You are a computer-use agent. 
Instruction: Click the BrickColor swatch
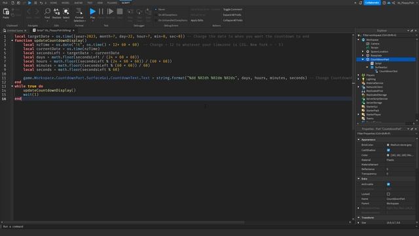click(x=388, y=145)
